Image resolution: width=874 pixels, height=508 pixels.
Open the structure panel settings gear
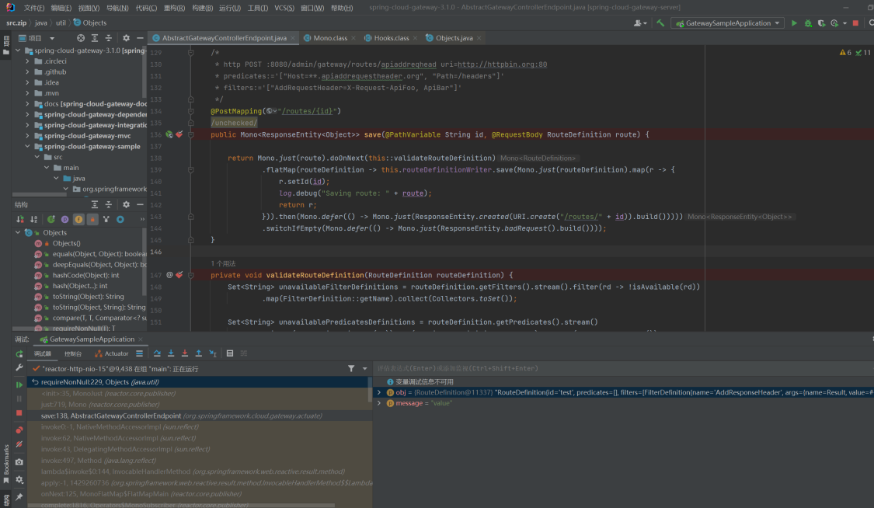click(126, 204)
